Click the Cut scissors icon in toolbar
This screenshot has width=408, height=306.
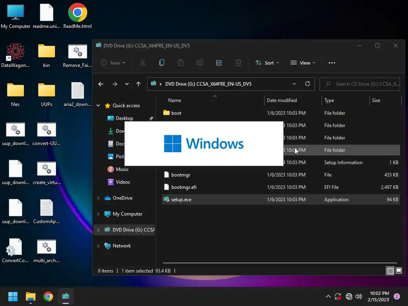point(142,63)
